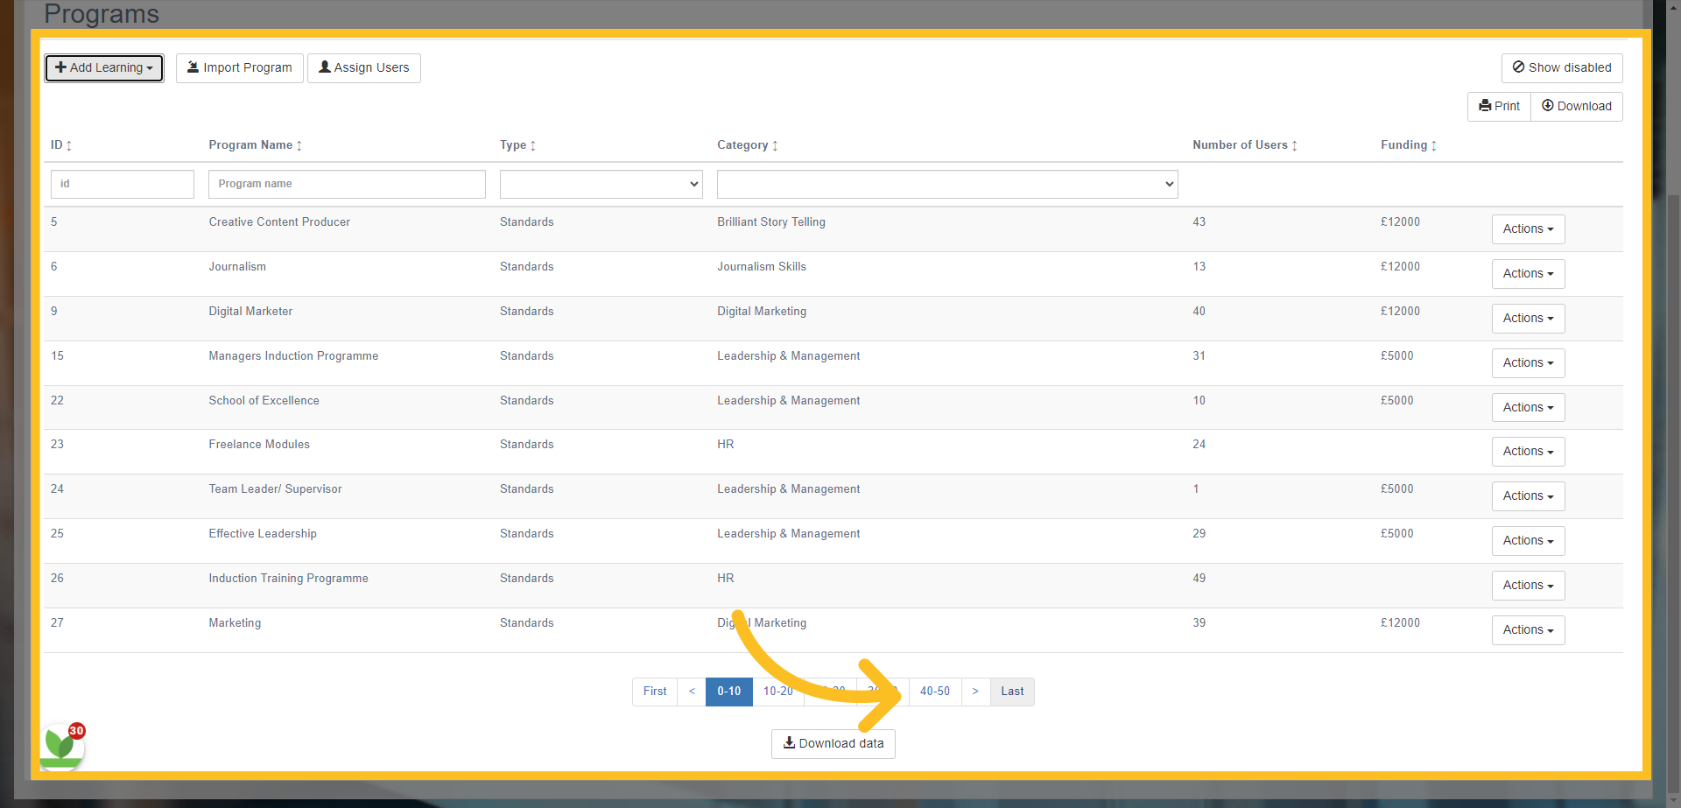Open Actions menu for Effective Leadership
The image size is (1681, 808).
tap(1529, 541)
